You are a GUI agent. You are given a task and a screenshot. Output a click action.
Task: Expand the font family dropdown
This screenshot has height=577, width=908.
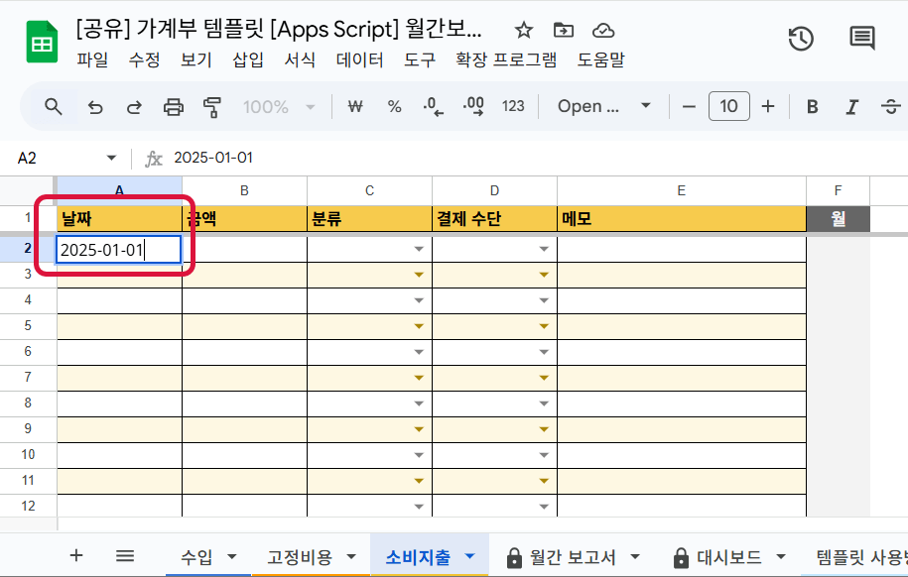(x=603, y=107)
